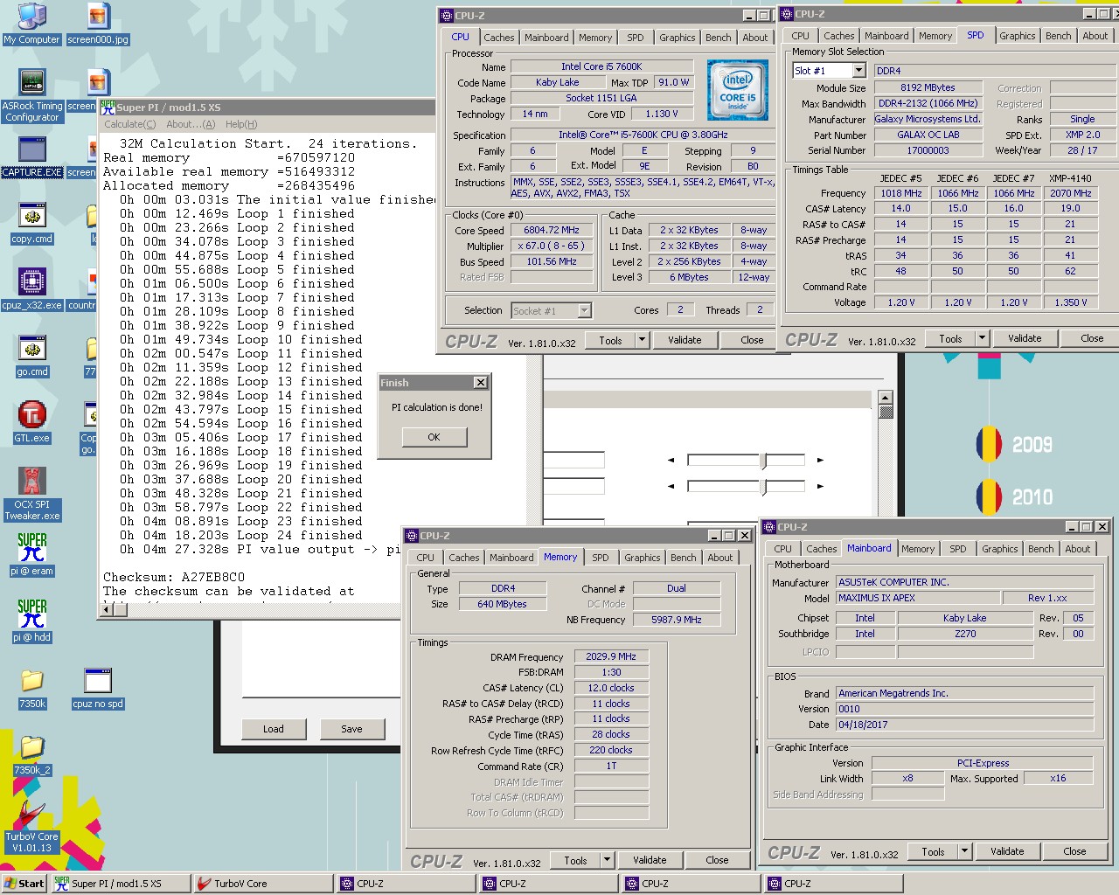
Task: Click MAXIMUS IX APEX model field
Action: 918,598
